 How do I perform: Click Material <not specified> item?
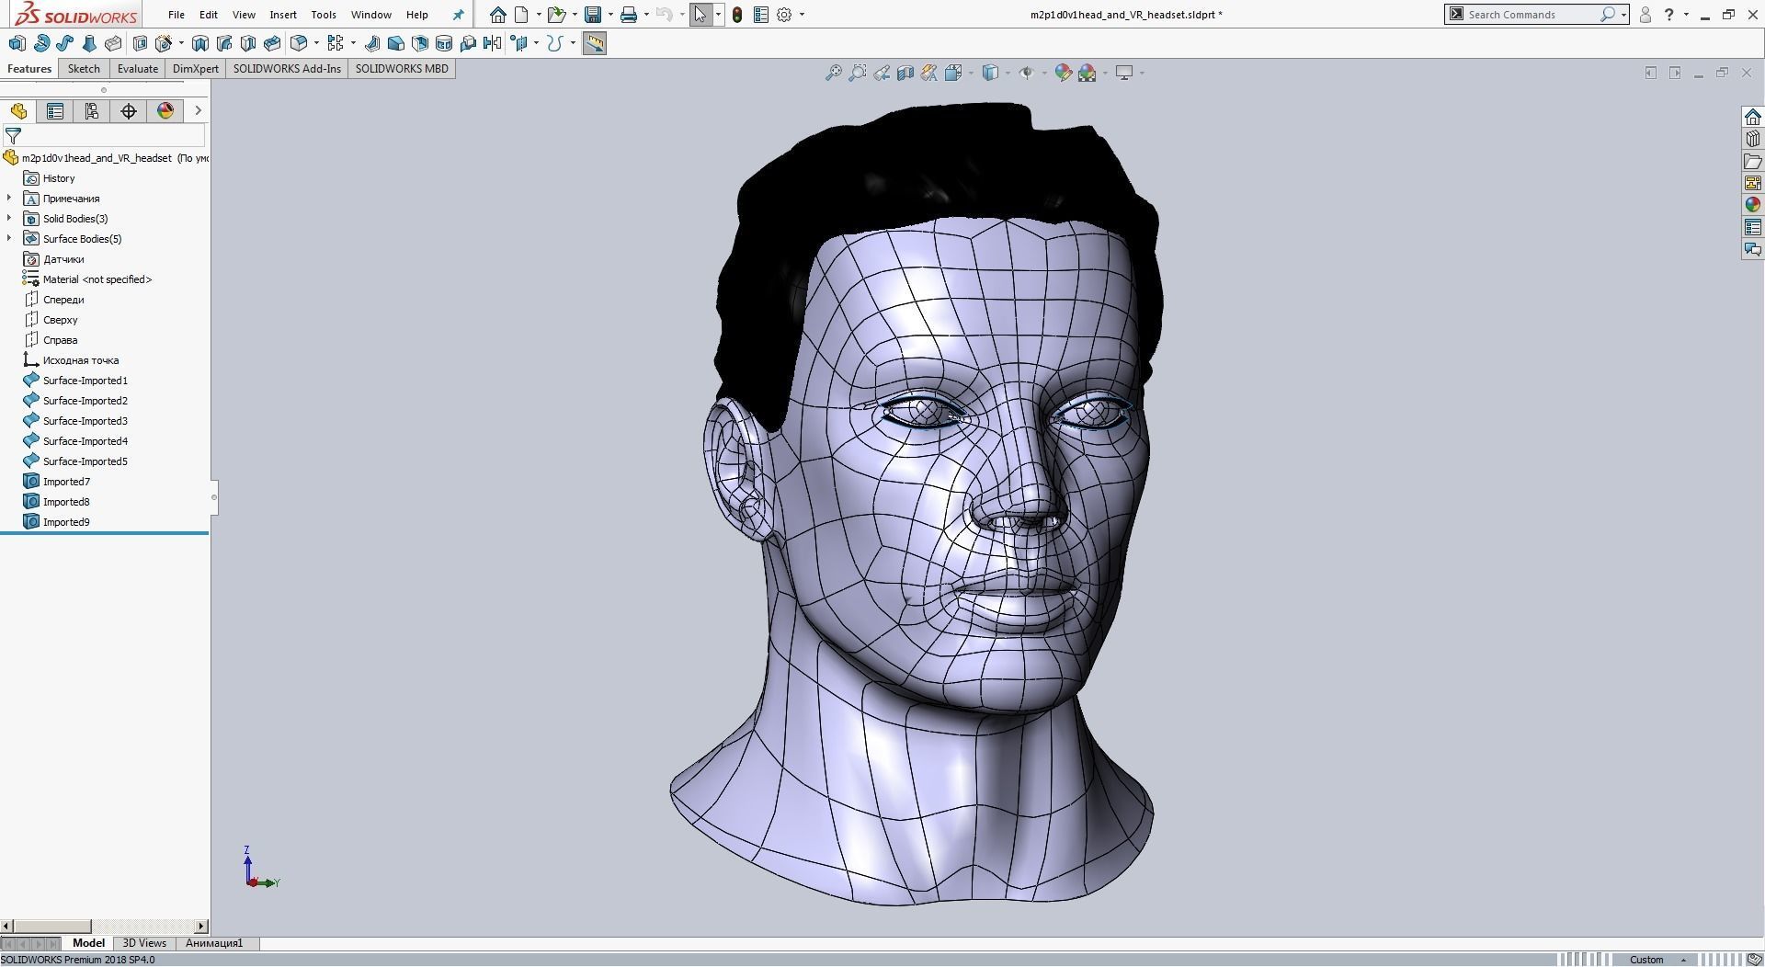click(97, 279)
